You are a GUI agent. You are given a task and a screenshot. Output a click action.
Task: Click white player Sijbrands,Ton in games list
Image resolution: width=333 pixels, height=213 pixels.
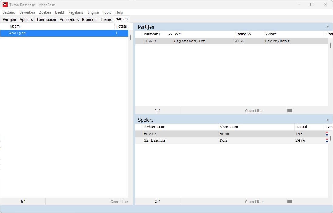(190, 41)
